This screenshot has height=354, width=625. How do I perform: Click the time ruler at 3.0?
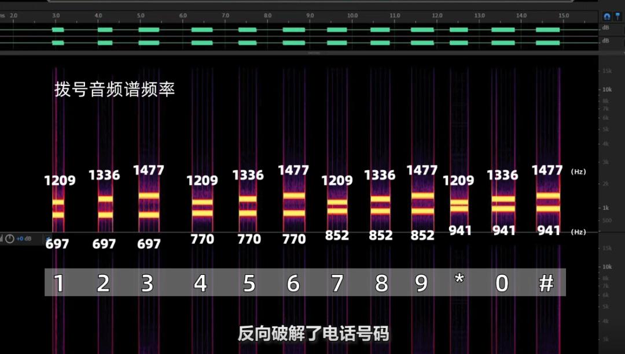pos(56,16)
